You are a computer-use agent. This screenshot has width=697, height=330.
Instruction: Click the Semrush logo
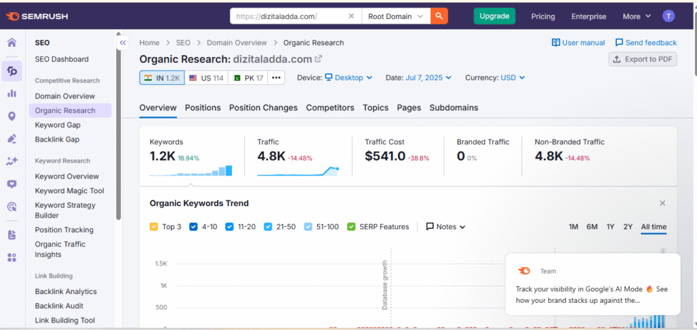coord(37,16)
